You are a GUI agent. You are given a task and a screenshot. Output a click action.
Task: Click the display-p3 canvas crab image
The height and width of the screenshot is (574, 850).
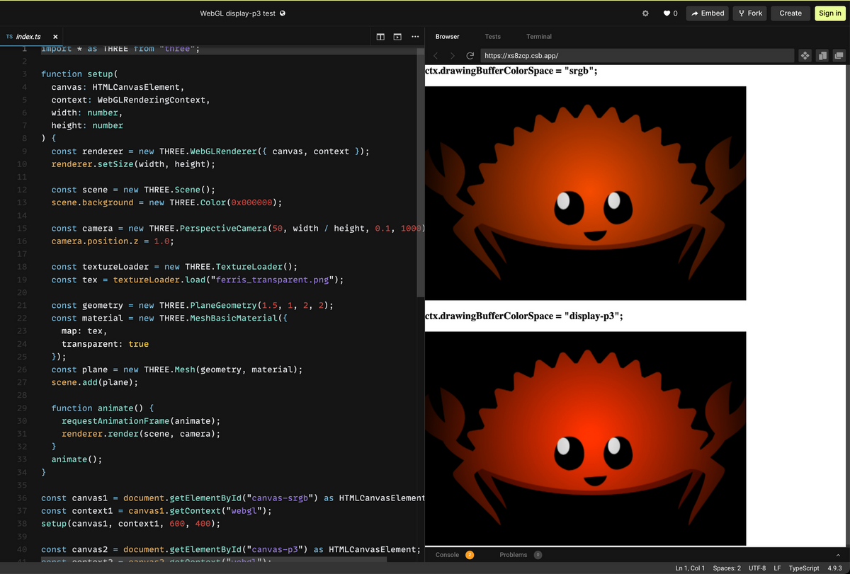coord(586,439)
